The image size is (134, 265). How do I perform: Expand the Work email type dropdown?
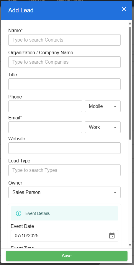point(103,127)
